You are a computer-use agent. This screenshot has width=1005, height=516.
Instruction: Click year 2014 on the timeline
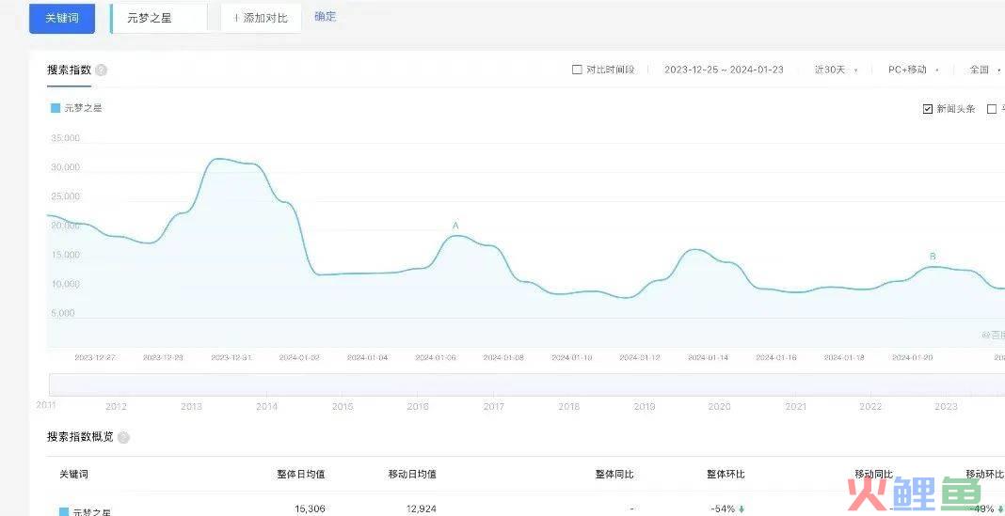266,407
